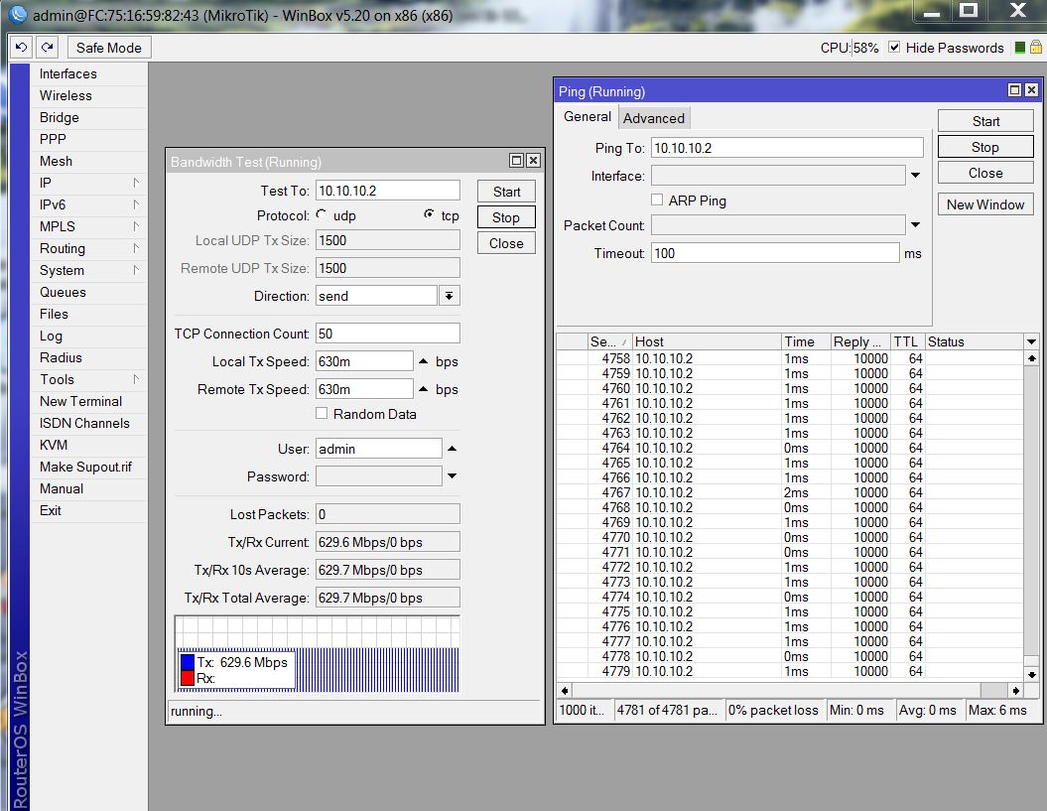Open the Direction dropdown
Image resolution: width=1047 pixels, height=811 pixels.
[x=450, y=296]
